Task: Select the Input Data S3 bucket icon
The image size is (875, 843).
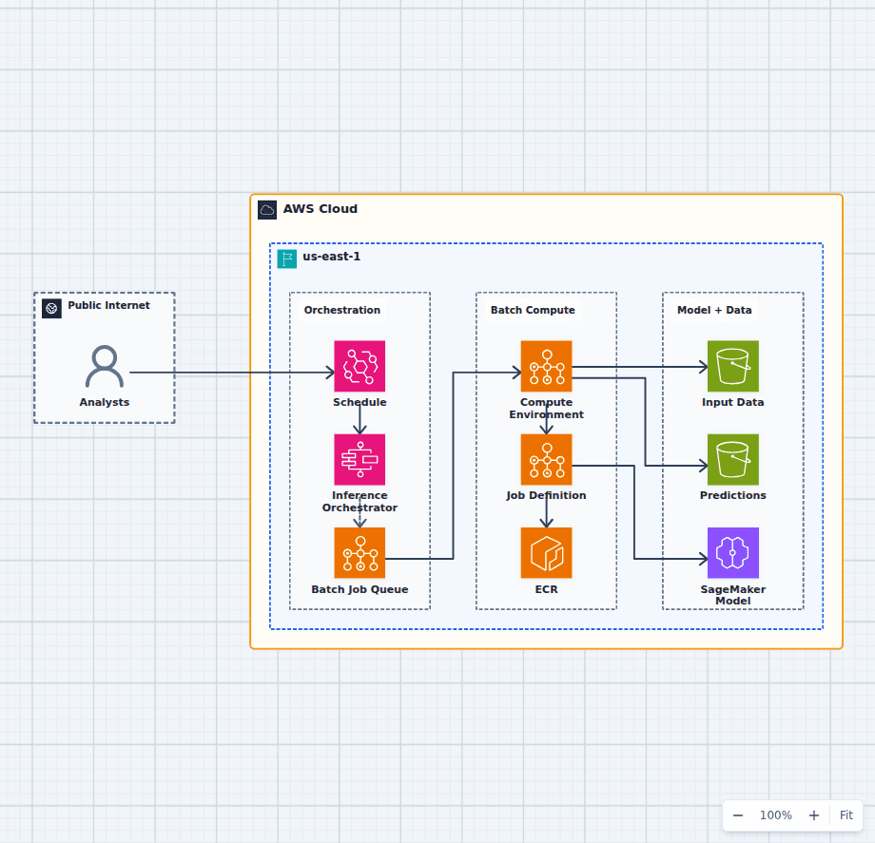Action: pos(732,366)
